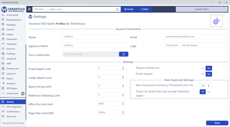Adjust Query String Limit stepper arrows
This screenshot has height=127, width=230.
pyautogui.click(x=123, y=86)
